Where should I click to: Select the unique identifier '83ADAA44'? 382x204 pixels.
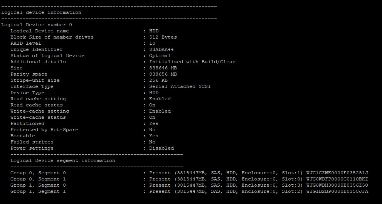pyautogui.click(x=161, y=49)
